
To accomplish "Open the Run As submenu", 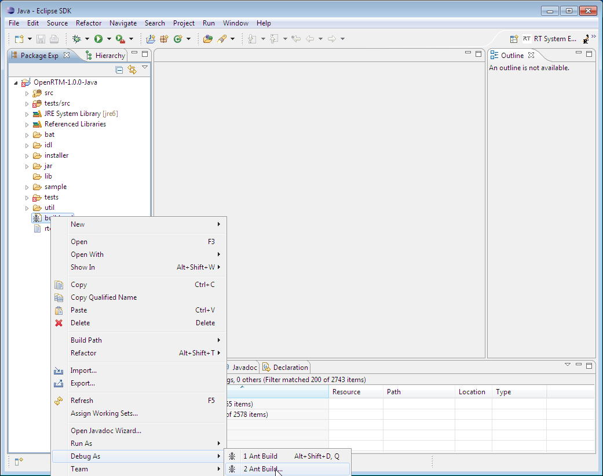I will tap(138, 444).
